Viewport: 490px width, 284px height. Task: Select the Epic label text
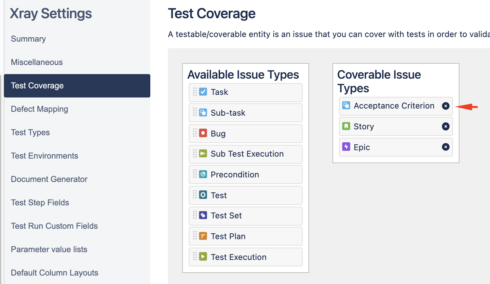362,148
